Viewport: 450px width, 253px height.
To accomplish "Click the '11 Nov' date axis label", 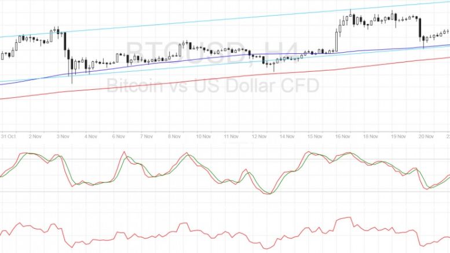I will tap(231, 137).
